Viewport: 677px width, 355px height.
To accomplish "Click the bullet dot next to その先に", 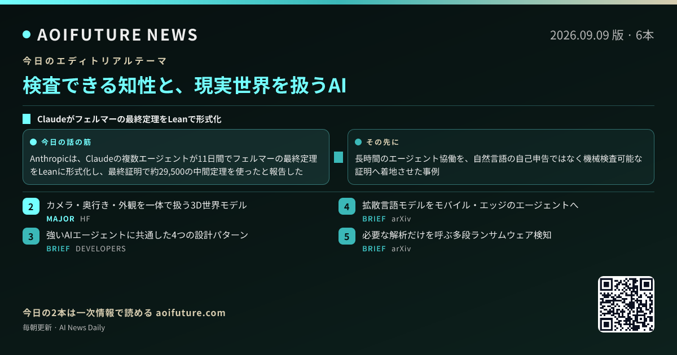I will click(358, 142).
